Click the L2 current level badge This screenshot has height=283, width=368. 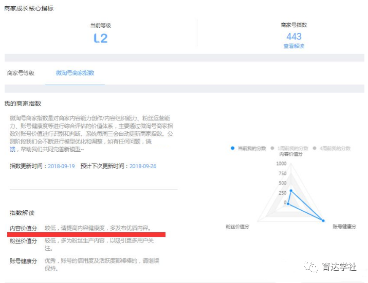click(101, 38)
